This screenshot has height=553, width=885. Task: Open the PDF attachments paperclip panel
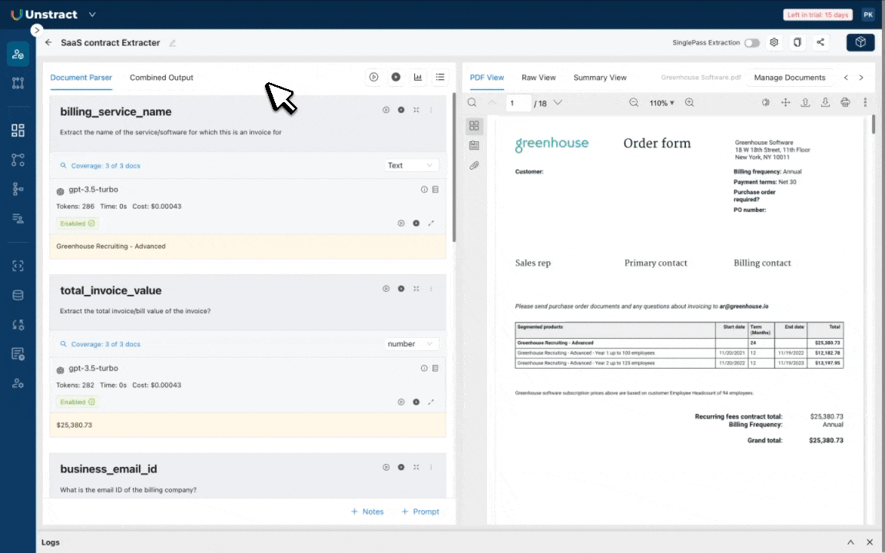(x=474, y=165)
